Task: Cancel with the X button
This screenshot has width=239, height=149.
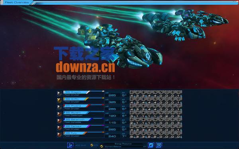Action: (159, 145)
